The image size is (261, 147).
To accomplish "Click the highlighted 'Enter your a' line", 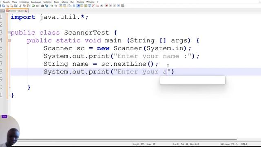I will (135, 72).
